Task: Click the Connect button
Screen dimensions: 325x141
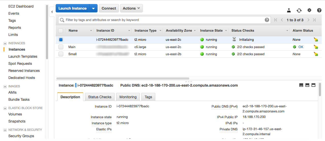Action: [109, 8]
